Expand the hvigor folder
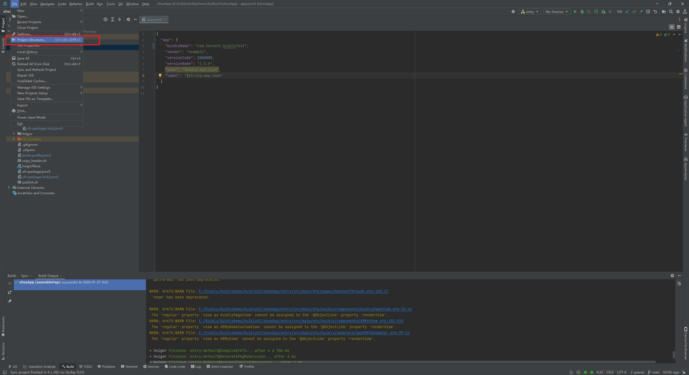Image resolution: width=689 pixels, height=375 pixels. click(x=14, y=134)
